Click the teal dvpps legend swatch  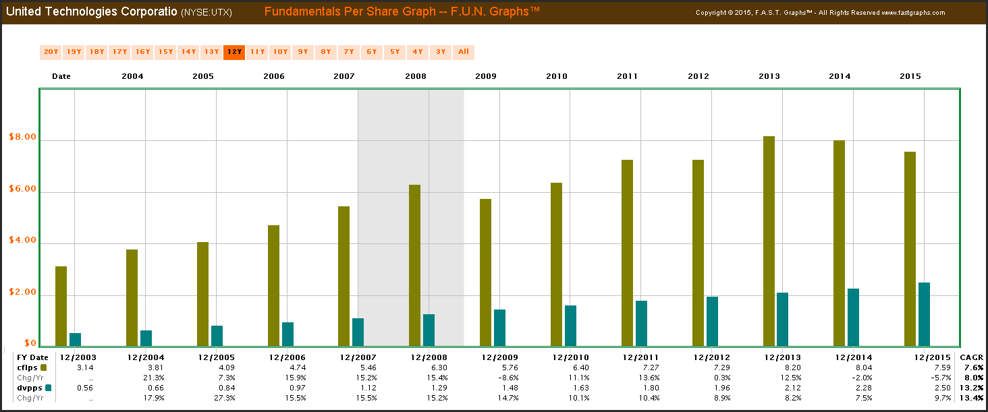48,388
